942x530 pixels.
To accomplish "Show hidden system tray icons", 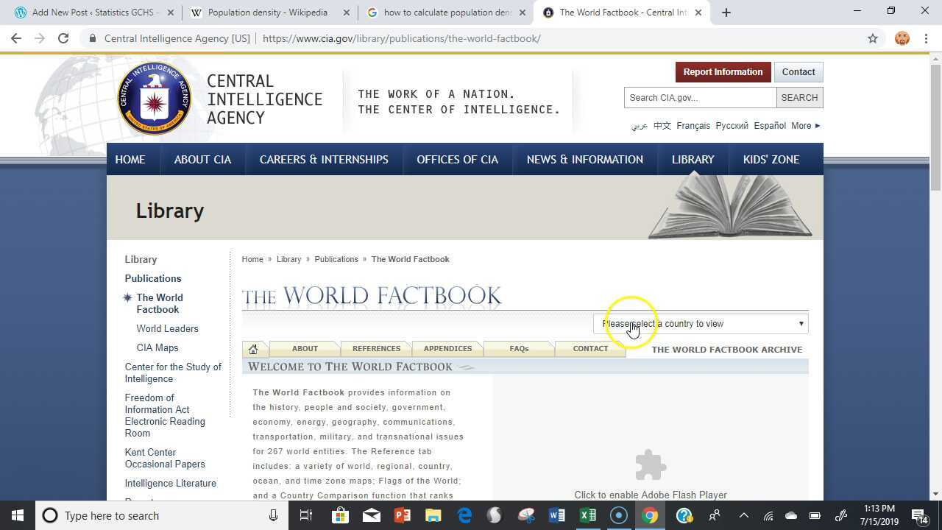I will (743, 515).
